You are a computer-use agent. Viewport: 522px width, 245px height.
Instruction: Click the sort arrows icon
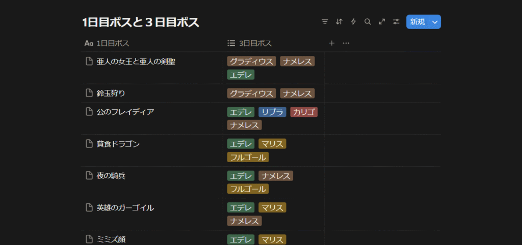pos(339,22)
